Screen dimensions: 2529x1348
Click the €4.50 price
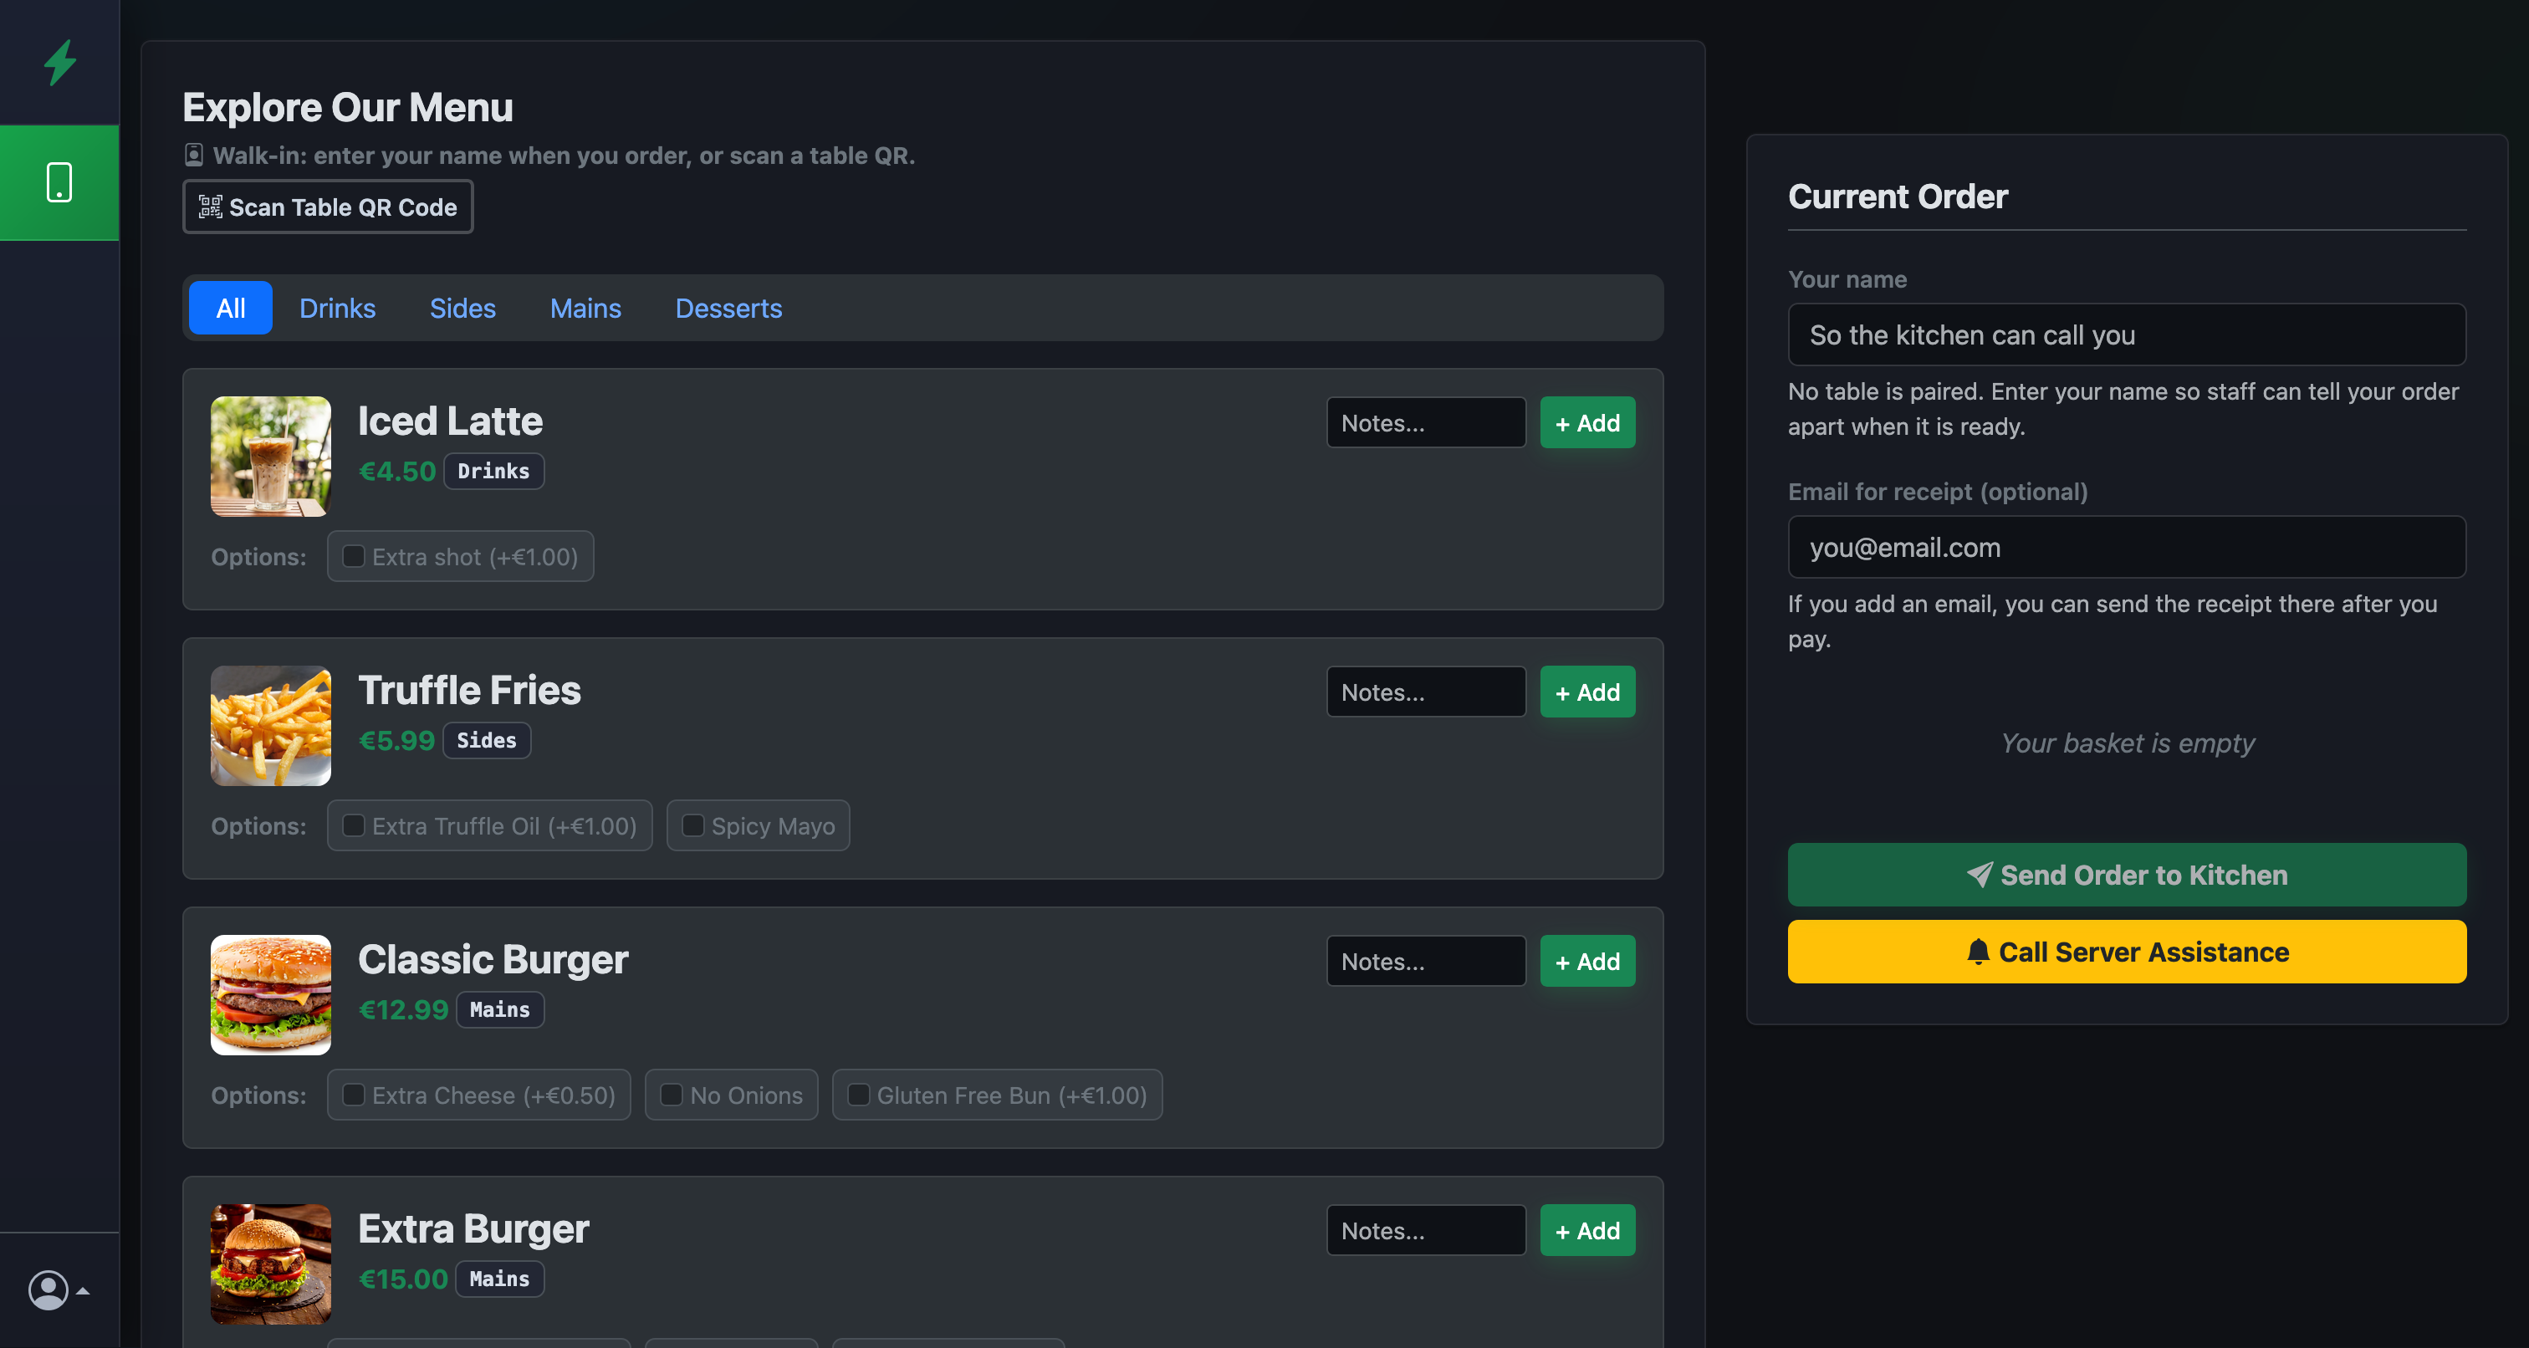[396, 472]
